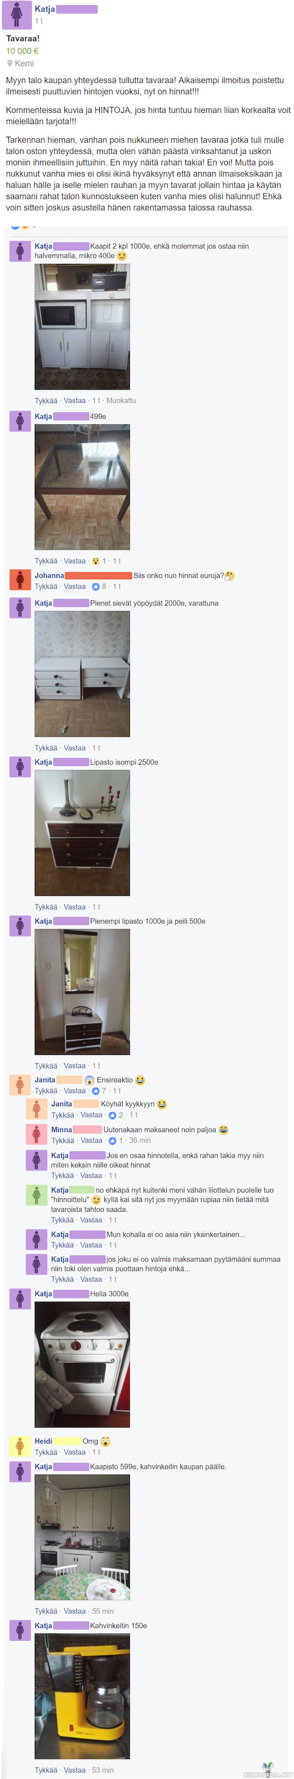Click like reaction count on Johanna's comment
Image resolution: width=294 pixels, height=1779 pixels.
click(x=99, y=586)
